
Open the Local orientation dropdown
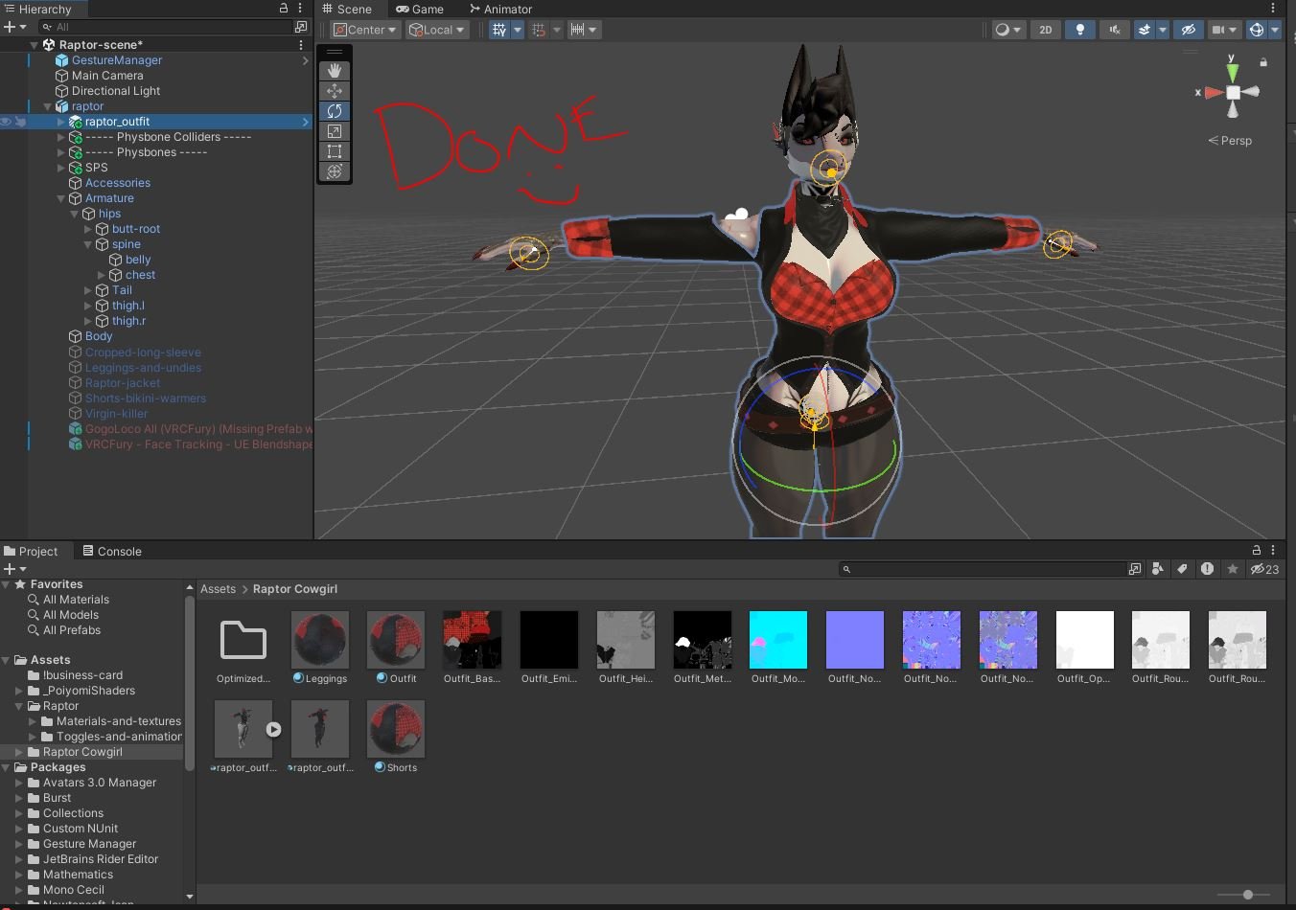(x=437, y=30)
